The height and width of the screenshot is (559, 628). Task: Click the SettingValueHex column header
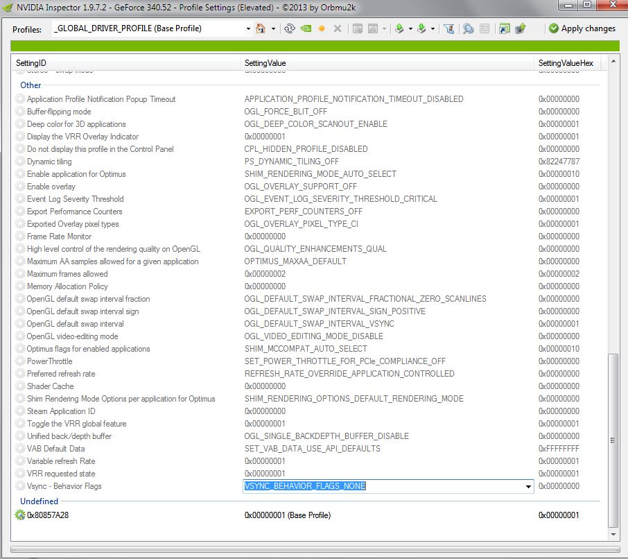(x=567, y=63)
